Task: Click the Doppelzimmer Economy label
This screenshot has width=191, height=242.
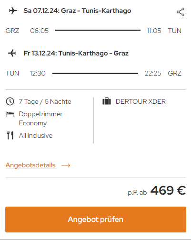Action: [x=40, y=119]
